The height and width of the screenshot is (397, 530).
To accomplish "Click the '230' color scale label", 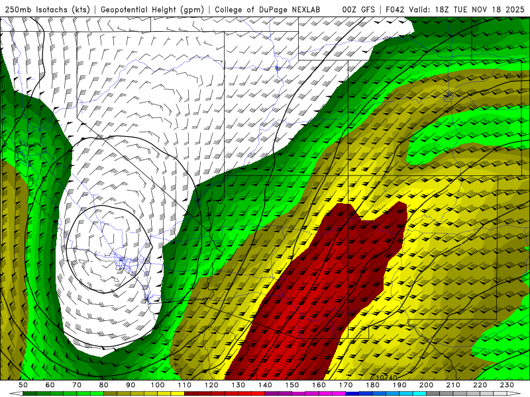I will [x=507, y=385].
